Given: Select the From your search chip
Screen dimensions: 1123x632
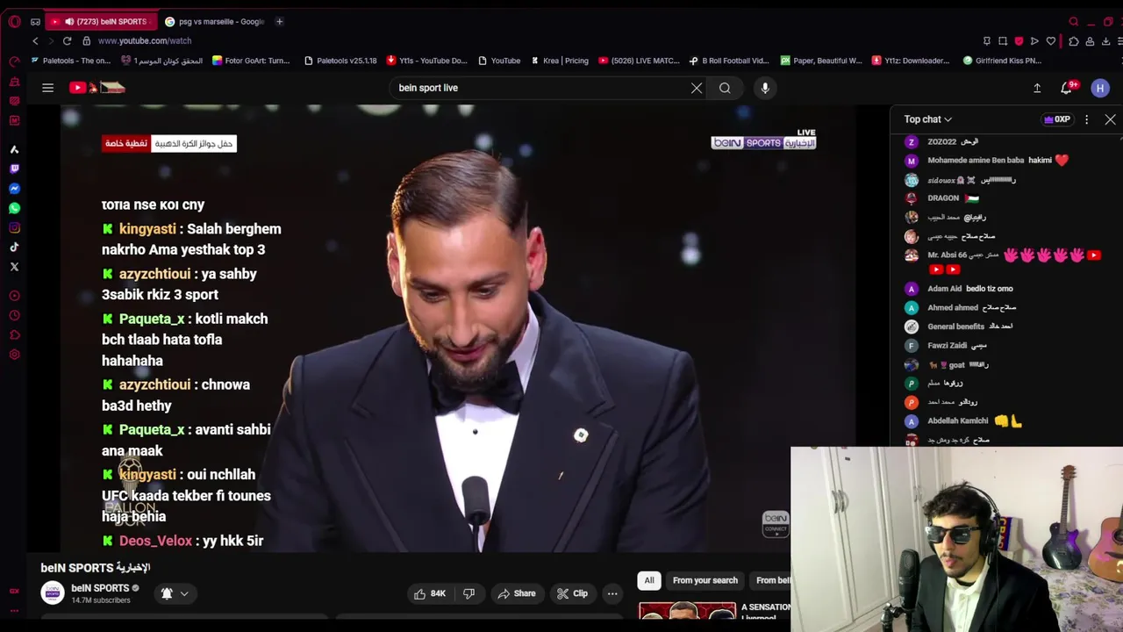Looking at the screenshot, I should 705,580.
